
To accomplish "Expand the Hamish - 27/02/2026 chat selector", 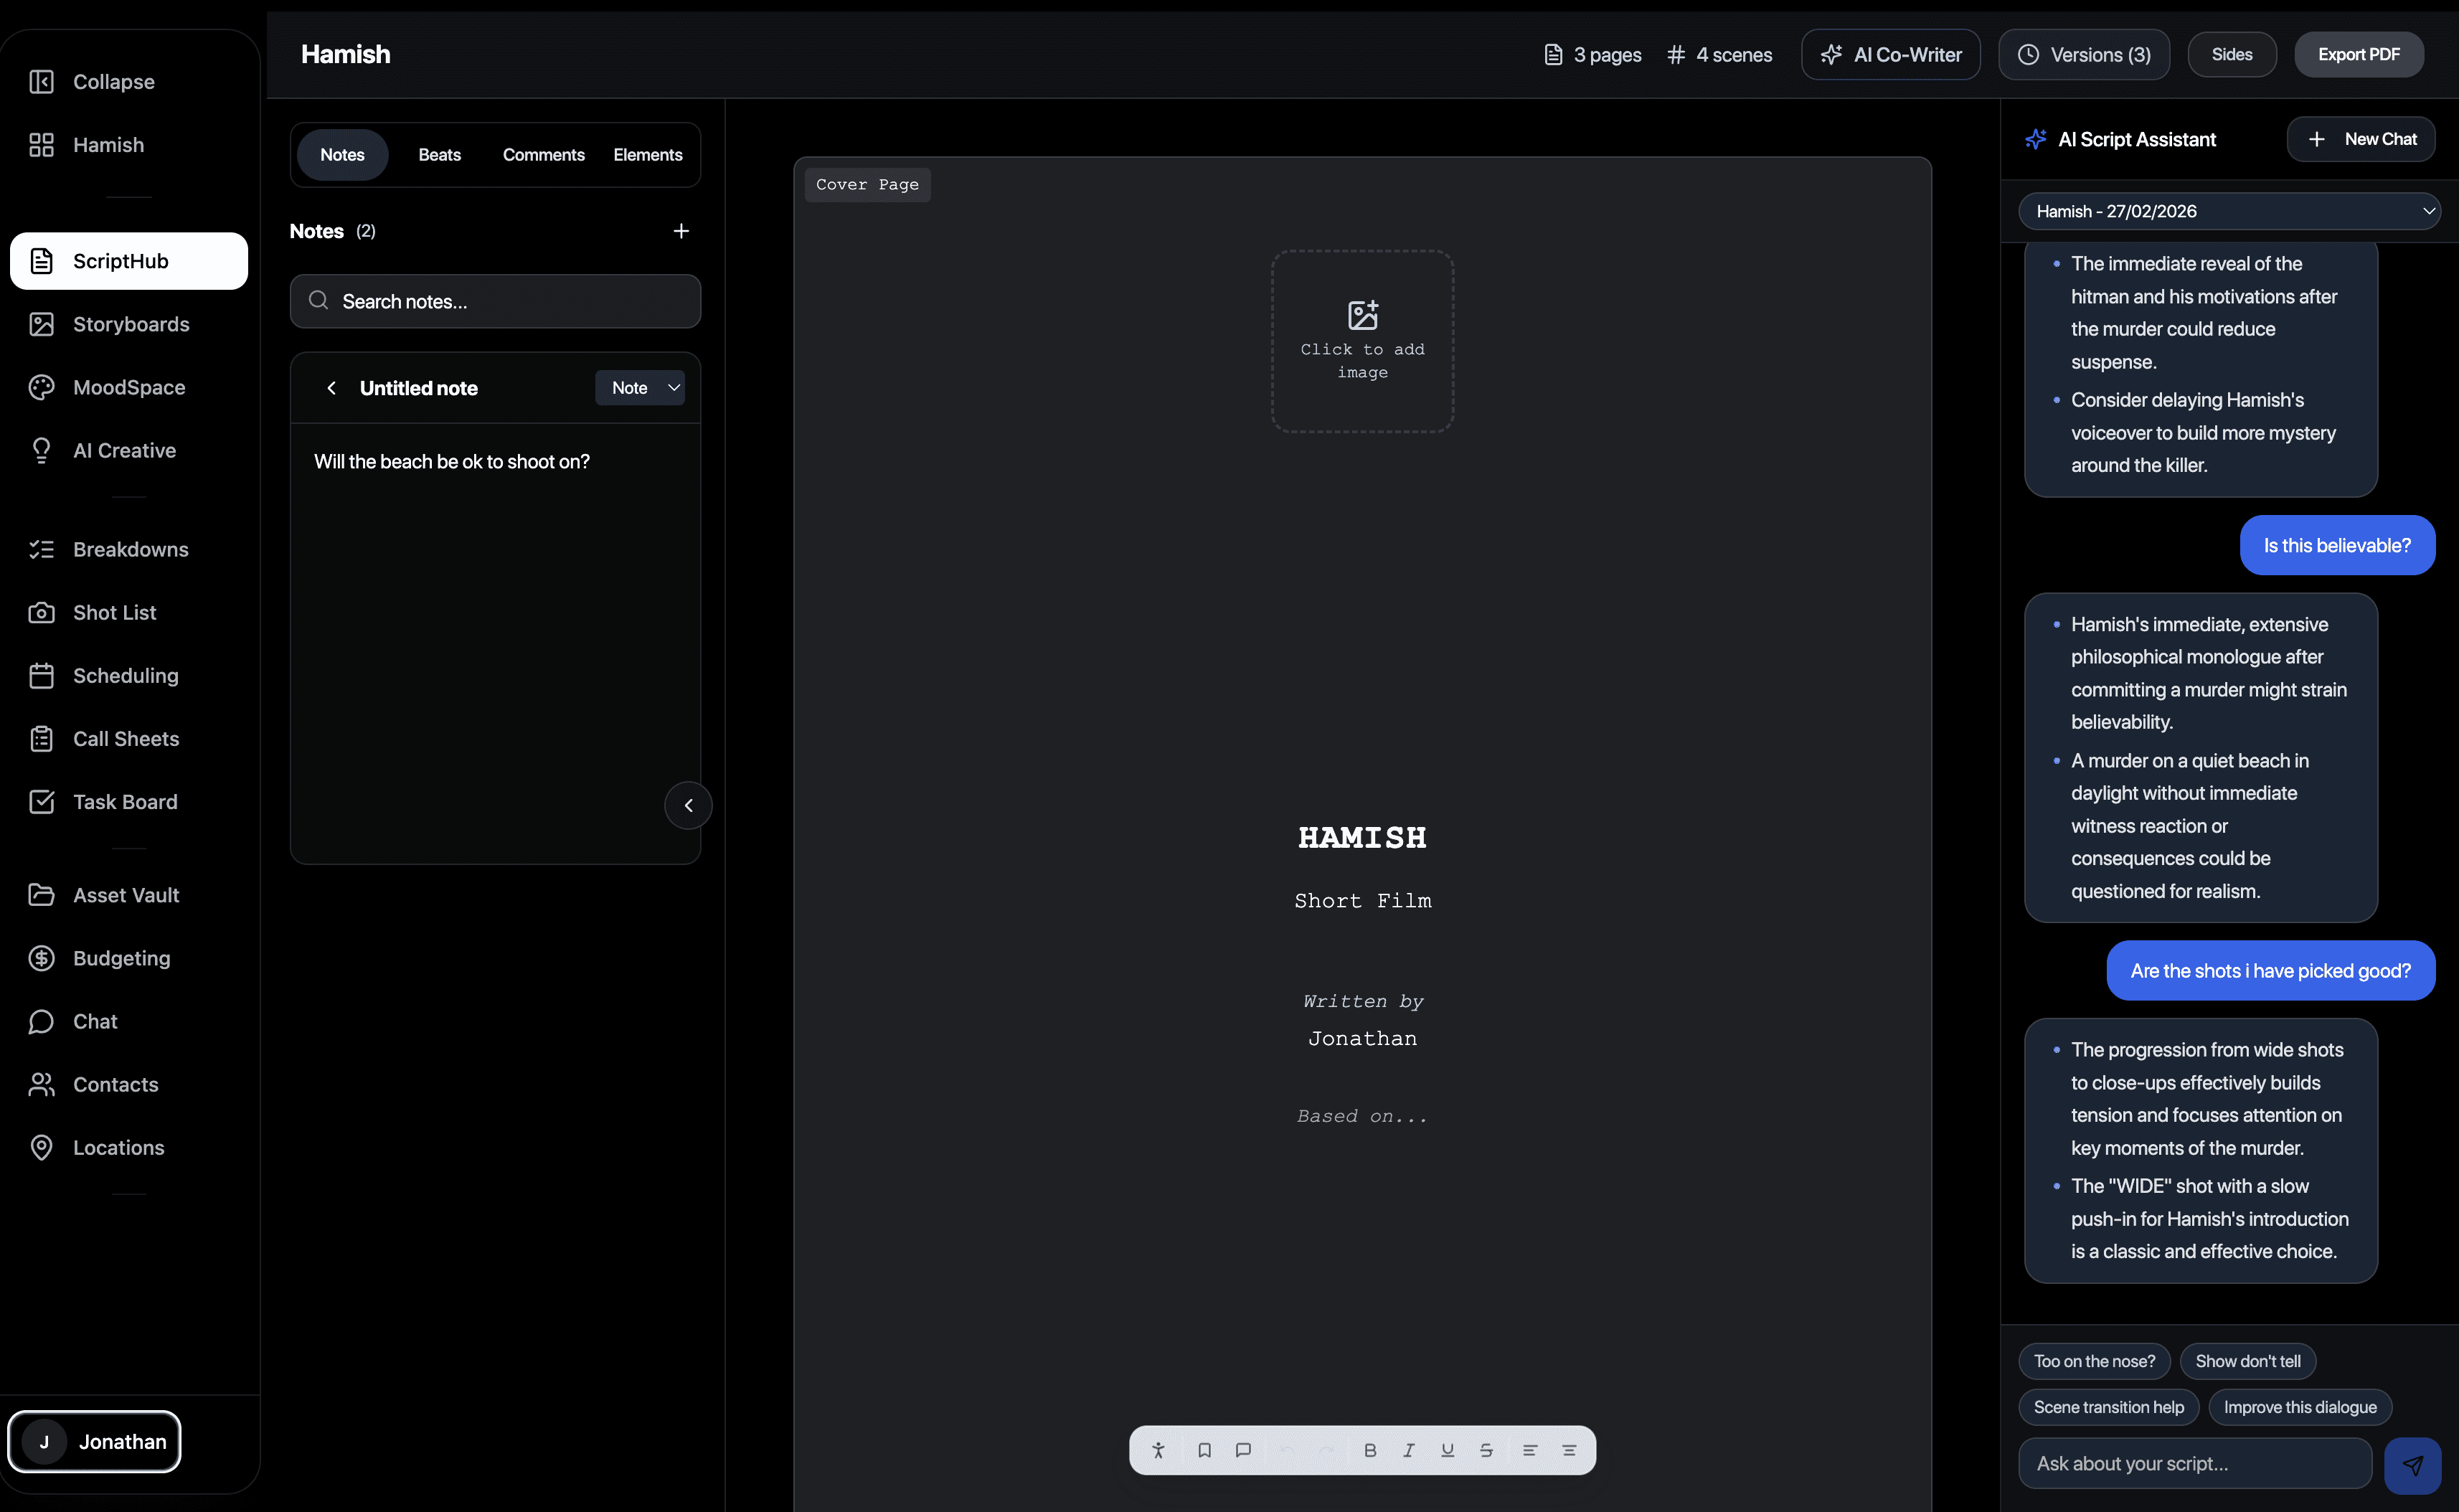I will coord(2229,211).
